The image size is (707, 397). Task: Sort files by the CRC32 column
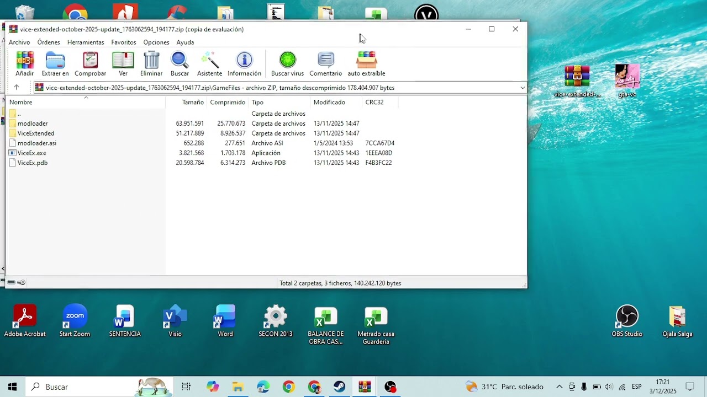[x=380, y=102]
